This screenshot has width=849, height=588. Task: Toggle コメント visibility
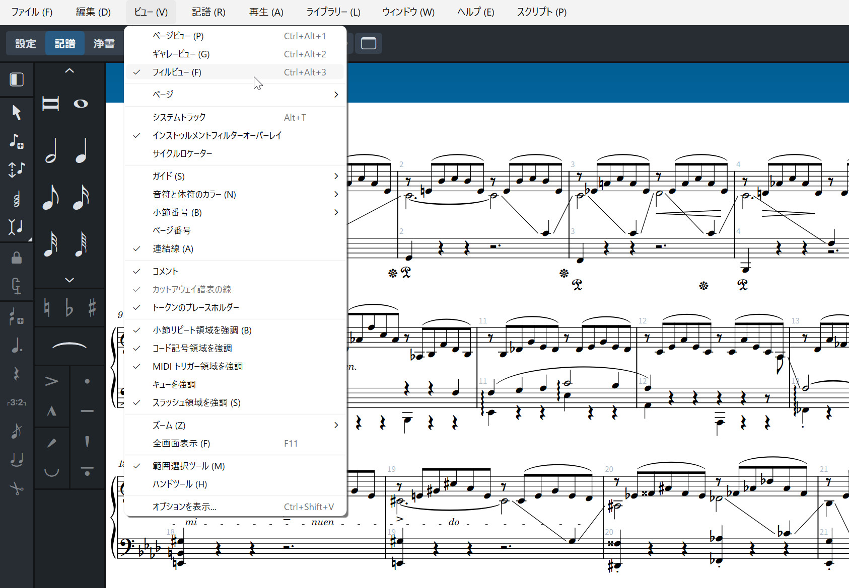pyautogui.click(x=235, y=272)
